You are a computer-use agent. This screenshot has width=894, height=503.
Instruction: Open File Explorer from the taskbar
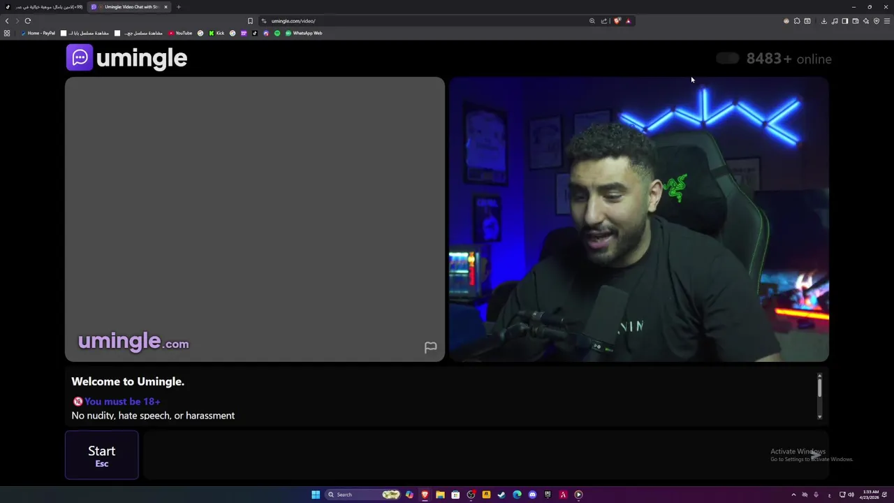(440, 495)
